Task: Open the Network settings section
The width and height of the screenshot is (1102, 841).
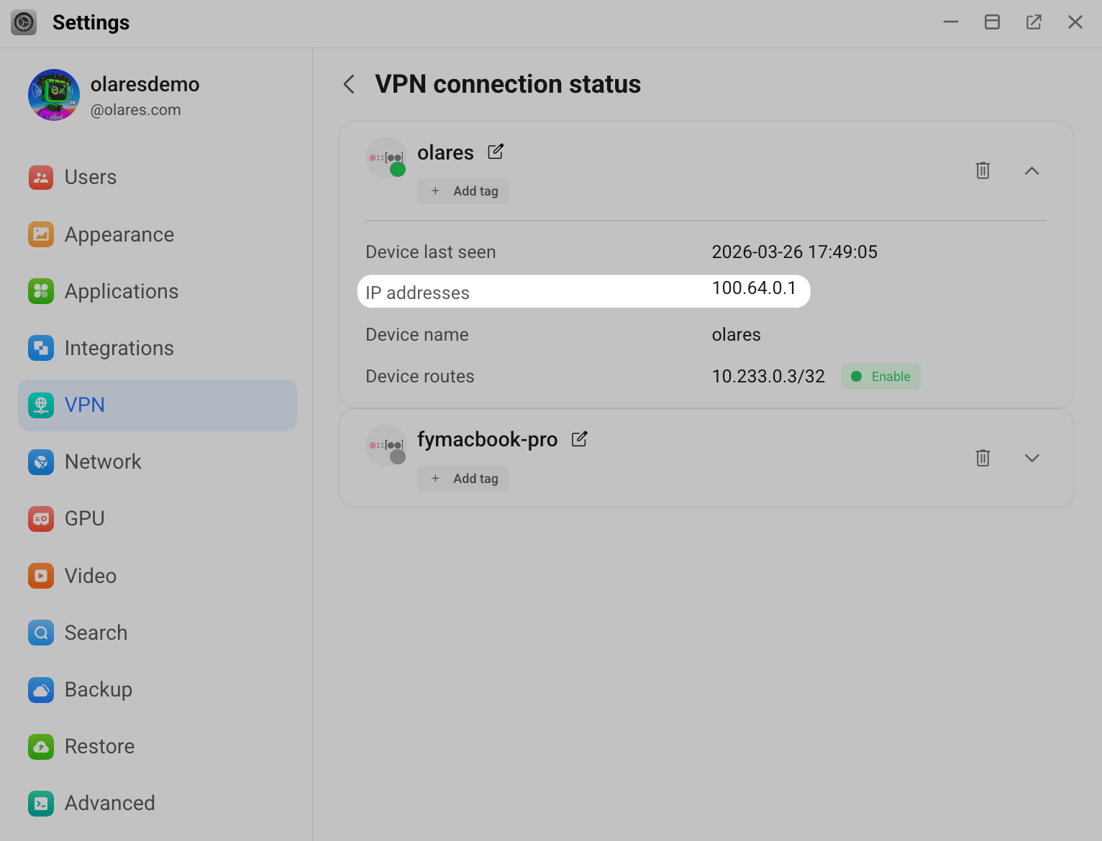Action: point(103,461)
